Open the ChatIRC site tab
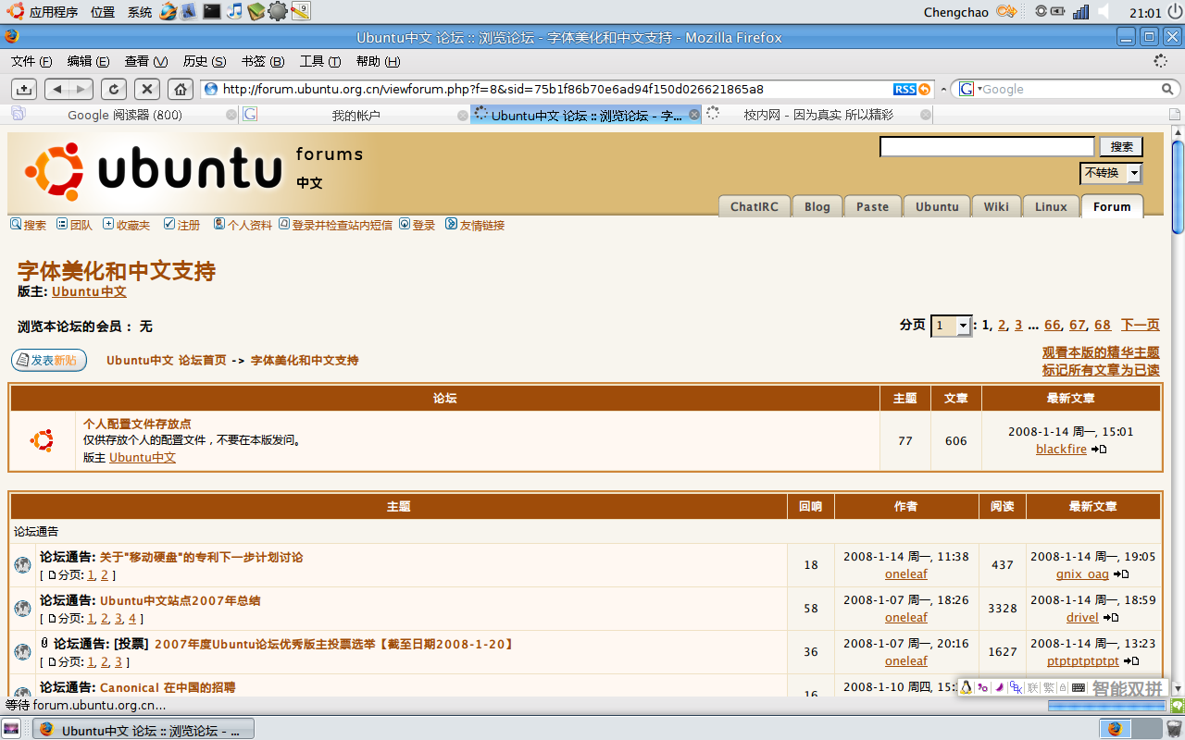 click(x=755, y=206)
